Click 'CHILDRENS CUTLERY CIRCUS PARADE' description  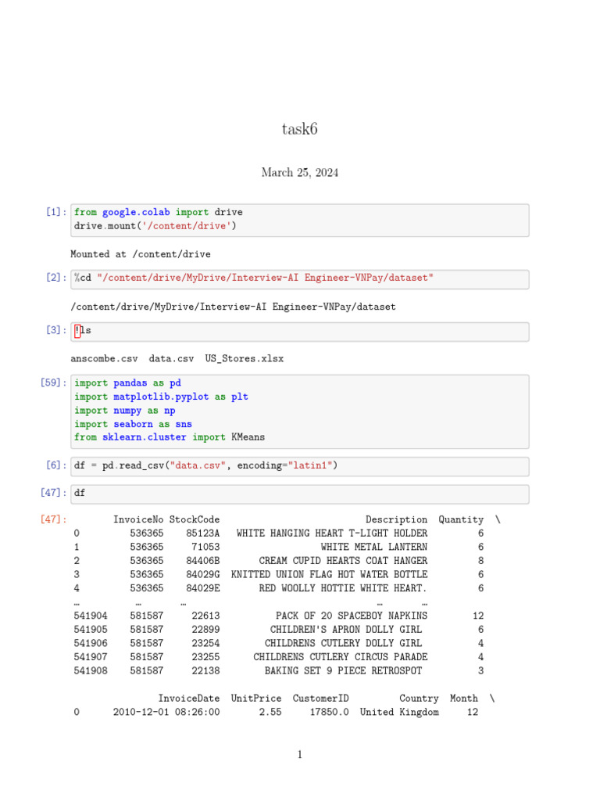[341, 657]
